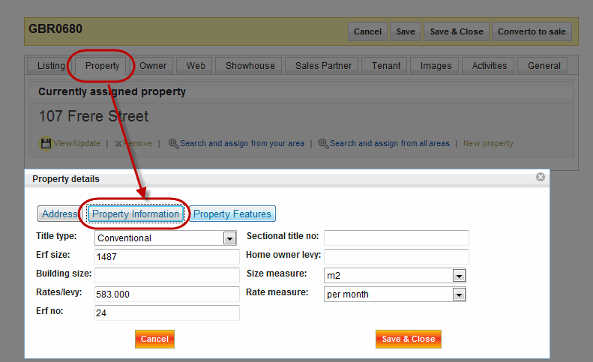This screenshot has height=362, width=593.
Task: Click the New property link
Action: pyautogui.click(x=488, y=143)
